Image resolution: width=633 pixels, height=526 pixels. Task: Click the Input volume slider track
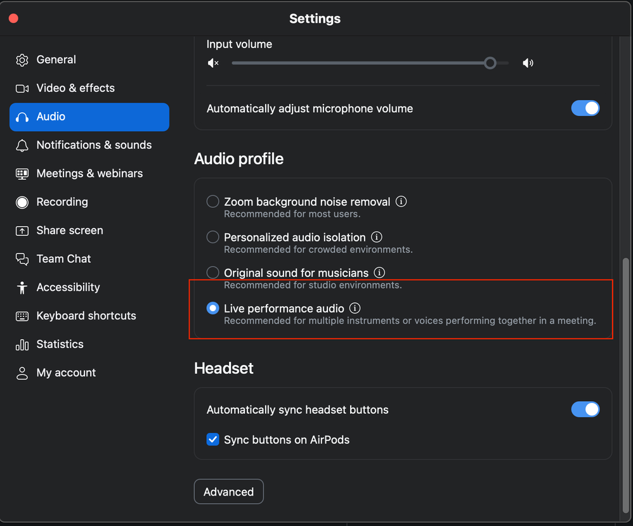click(355, 63)
